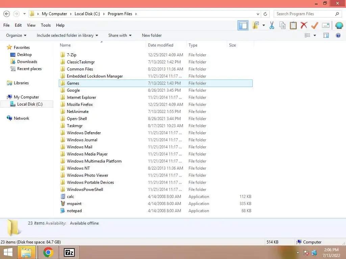346x259 pixels.
Task: Cut selection with scissors icon
Action: (272, 25)
